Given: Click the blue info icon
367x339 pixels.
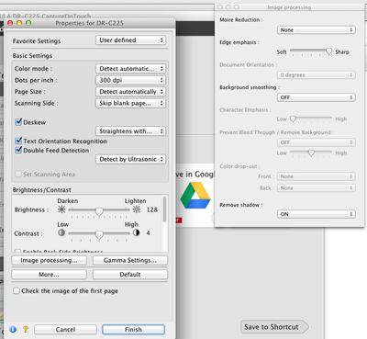Looking at the screenshot, I should pos(13,329).
